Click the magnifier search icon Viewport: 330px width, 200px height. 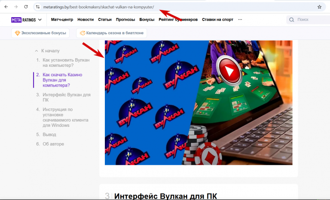291,20
